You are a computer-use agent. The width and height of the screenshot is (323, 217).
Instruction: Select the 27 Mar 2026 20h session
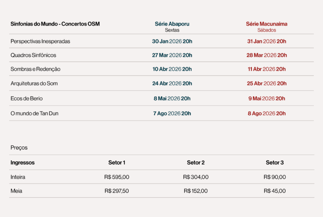172,55
